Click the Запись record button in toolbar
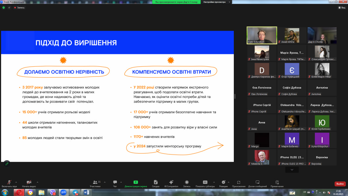 point(187,184)
